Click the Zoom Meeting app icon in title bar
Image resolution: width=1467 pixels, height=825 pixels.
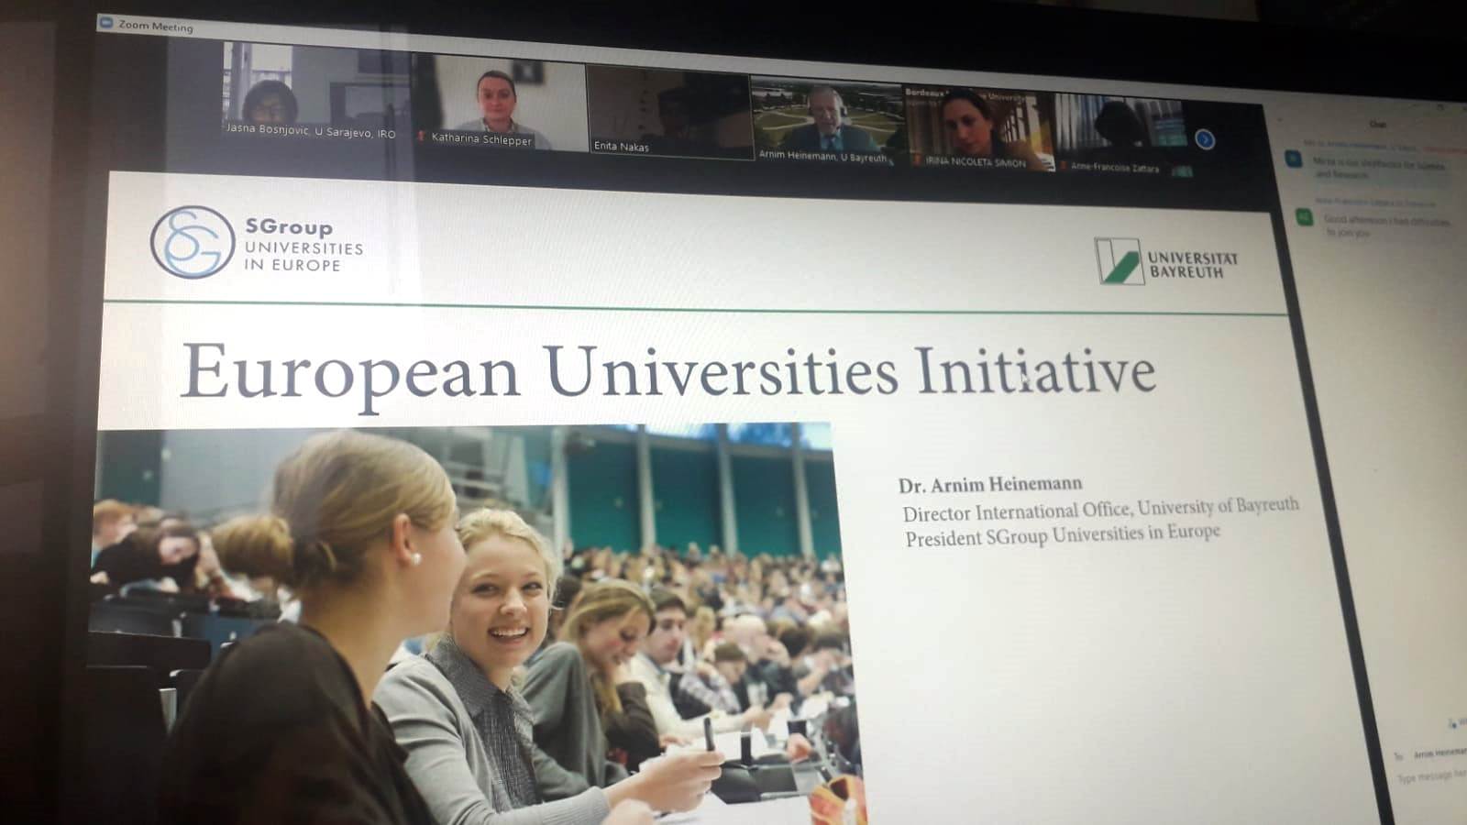tap(105, 23)
